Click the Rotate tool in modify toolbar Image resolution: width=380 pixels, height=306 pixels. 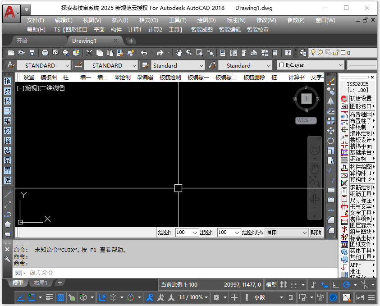click(330, 141)
